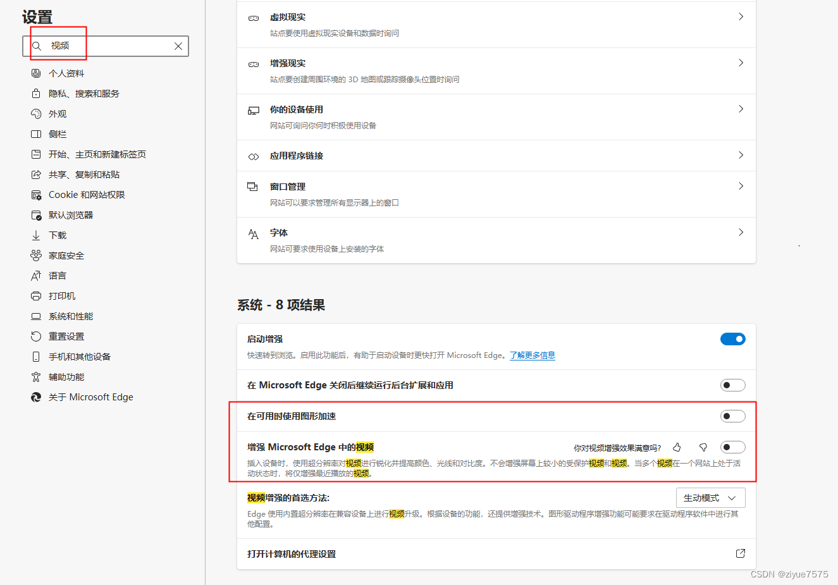Screen dimensions: 838x585
Task: Switch to 系统和性能 settings page
Action: 70,316
